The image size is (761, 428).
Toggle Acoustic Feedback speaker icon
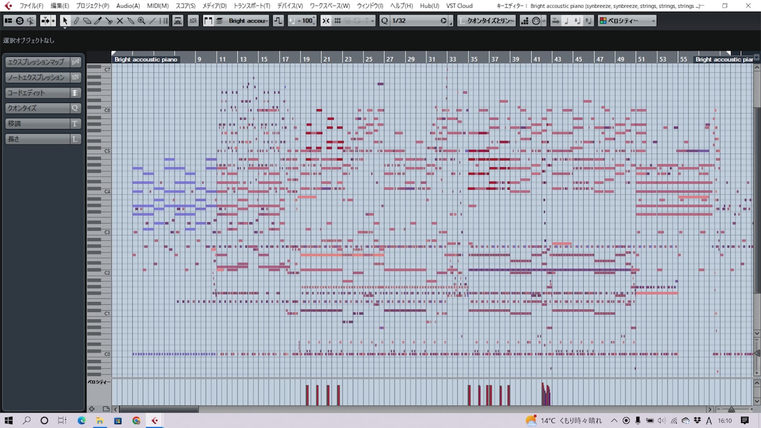pos(31,21)
